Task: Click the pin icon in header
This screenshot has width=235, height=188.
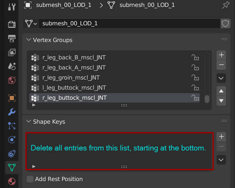Action: [225, 5]
